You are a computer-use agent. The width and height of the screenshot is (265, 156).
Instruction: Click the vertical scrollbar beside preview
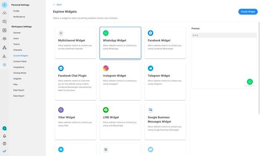(259, 68)
